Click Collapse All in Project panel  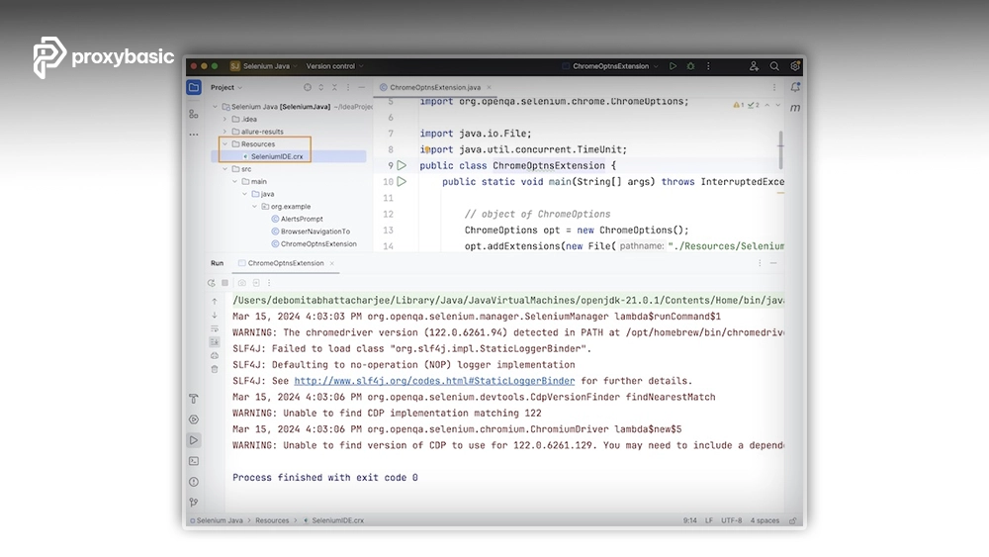(x=334, y=88)
